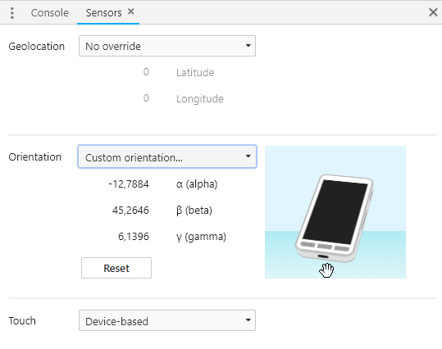The width and height of the screenshot is (442, 349).
Task: Click the phone's black screen in the preview
Action: (x=335, y=212)
